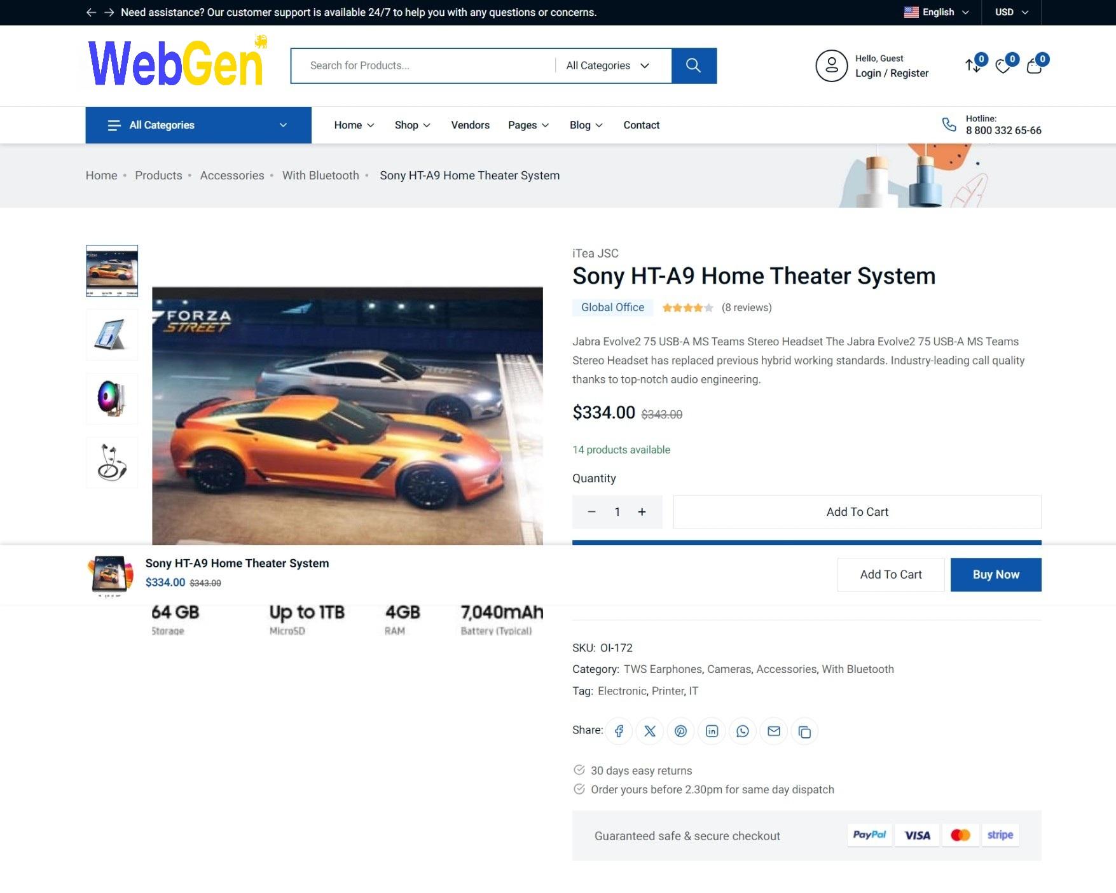The height and width of the screenshot is (893, 1116).
Task: Open Cameras category link
Action: click(x=729, y=669)
